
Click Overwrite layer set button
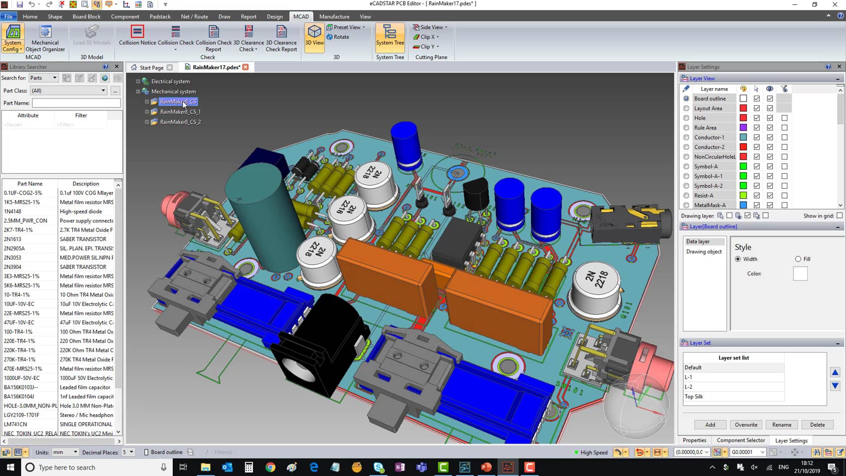(746, 425)
